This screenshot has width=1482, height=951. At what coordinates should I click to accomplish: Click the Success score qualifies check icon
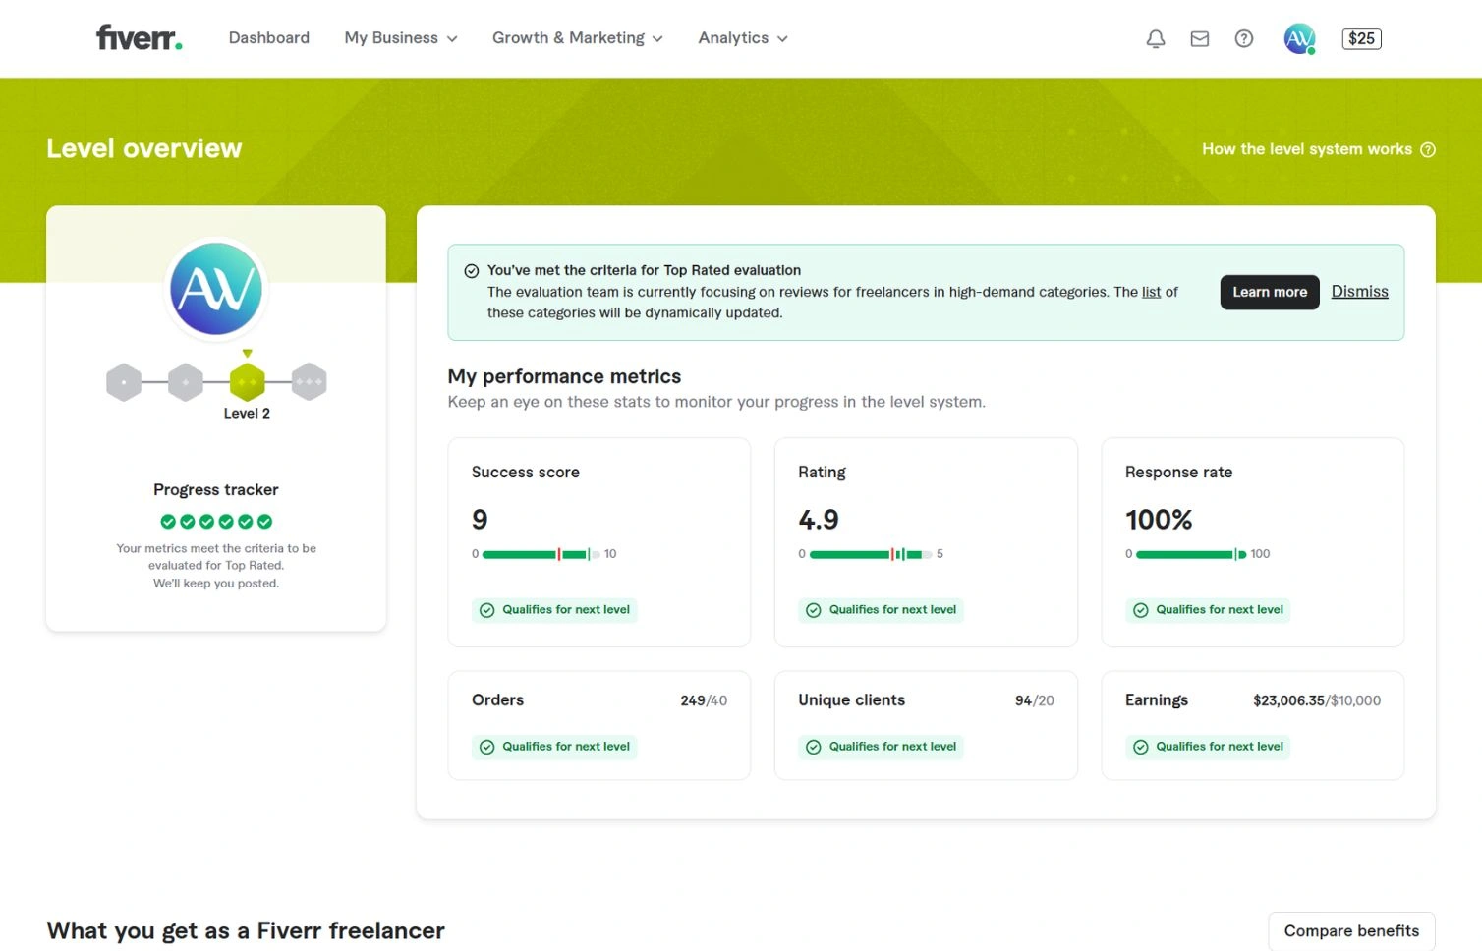(x=486, y=610)
